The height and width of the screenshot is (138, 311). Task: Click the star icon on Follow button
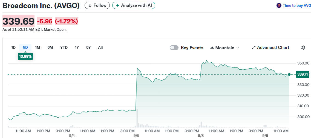(x=90, y=5)
